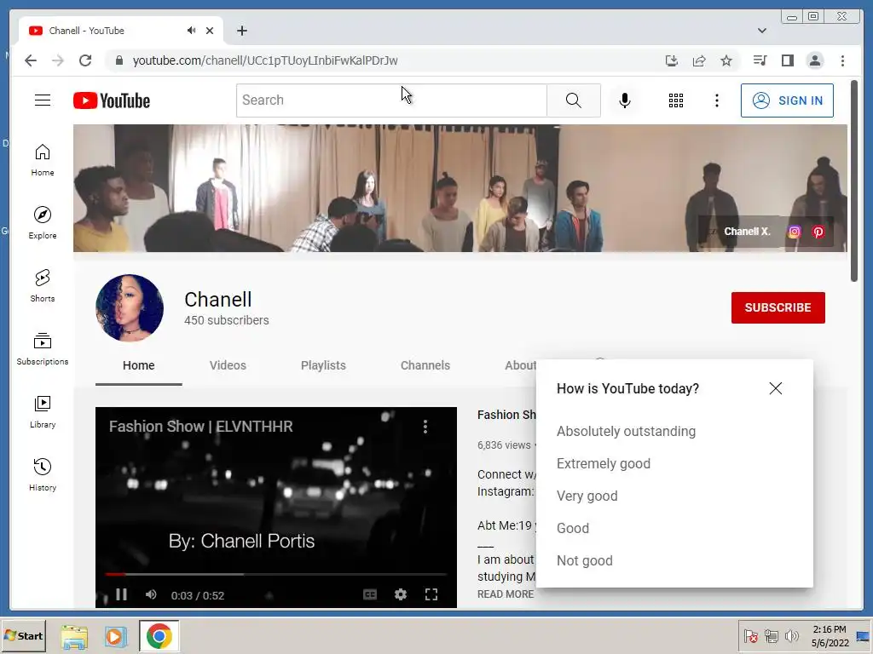Click the SIGN IN button
The height and width of the screenshot is (654, 873).
click(787, 100)
